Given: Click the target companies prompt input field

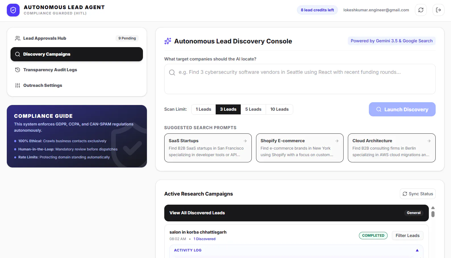Looking at the screenshot, I should (300, 79).
